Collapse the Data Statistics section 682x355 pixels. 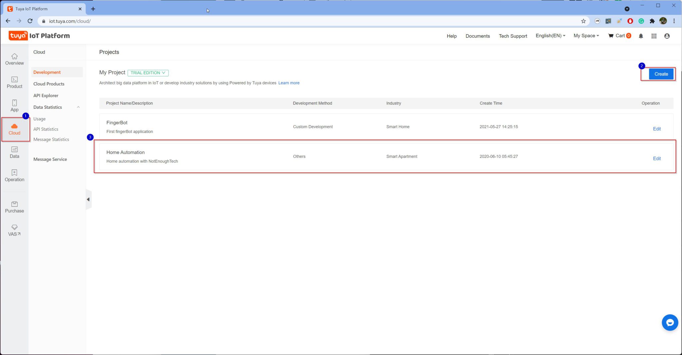click(x=79, y=107)
